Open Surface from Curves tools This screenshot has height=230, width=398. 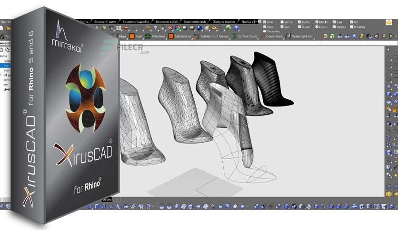coord(211,36)
